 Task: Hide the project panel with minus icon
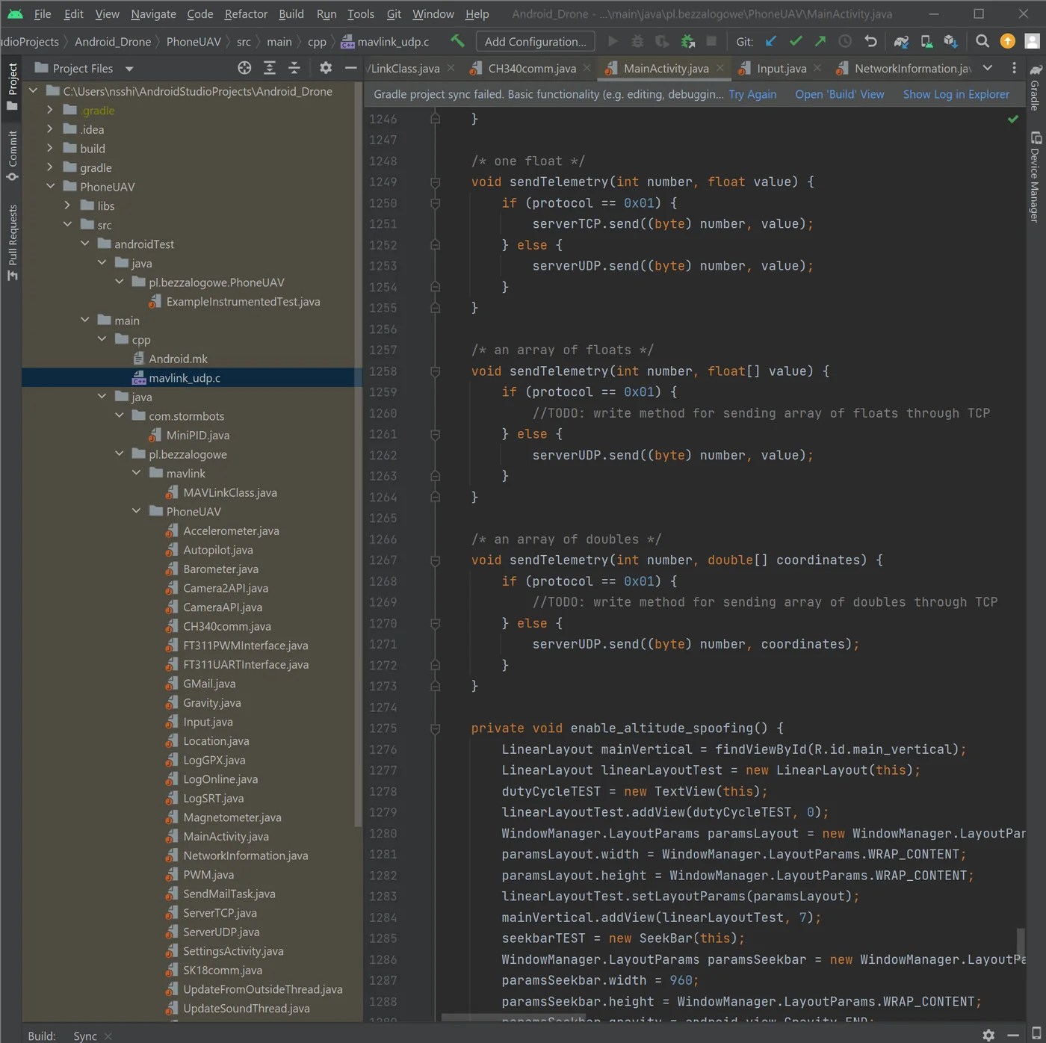[x=350, y=68]
